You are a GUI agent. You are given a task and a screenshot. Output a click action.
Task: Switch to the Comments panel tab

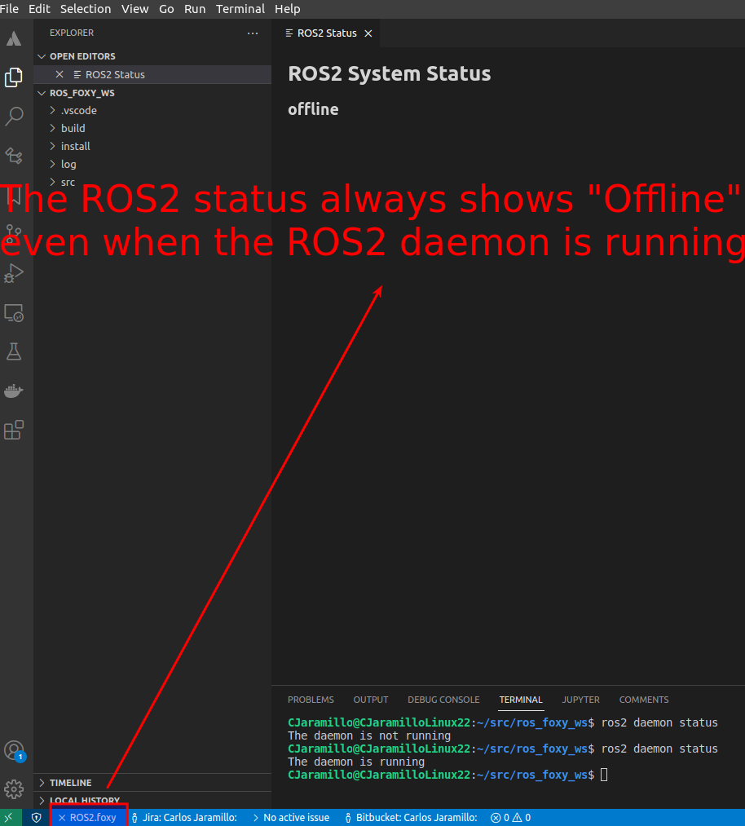coord(644,700)
